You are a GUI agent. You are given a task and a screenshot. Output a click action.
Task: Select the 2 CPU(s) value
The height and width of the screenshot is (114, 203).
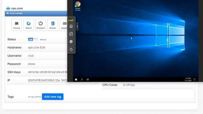tap(129, 85)
